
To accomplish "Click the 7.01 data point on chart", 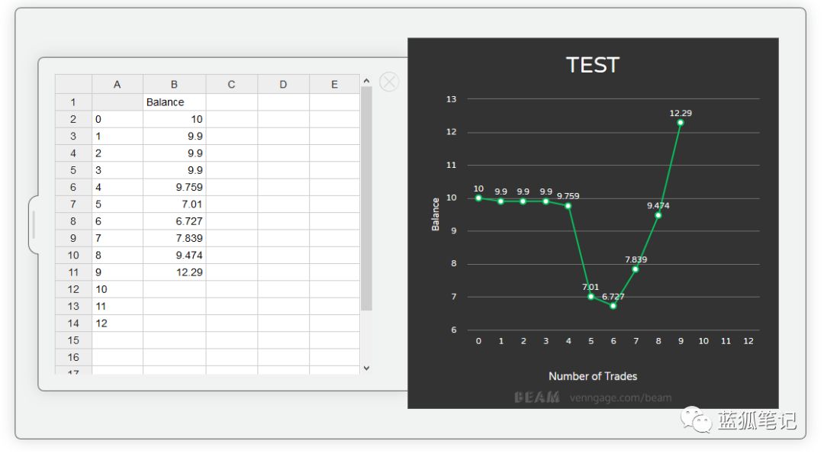I will click(x=591, y=297).
